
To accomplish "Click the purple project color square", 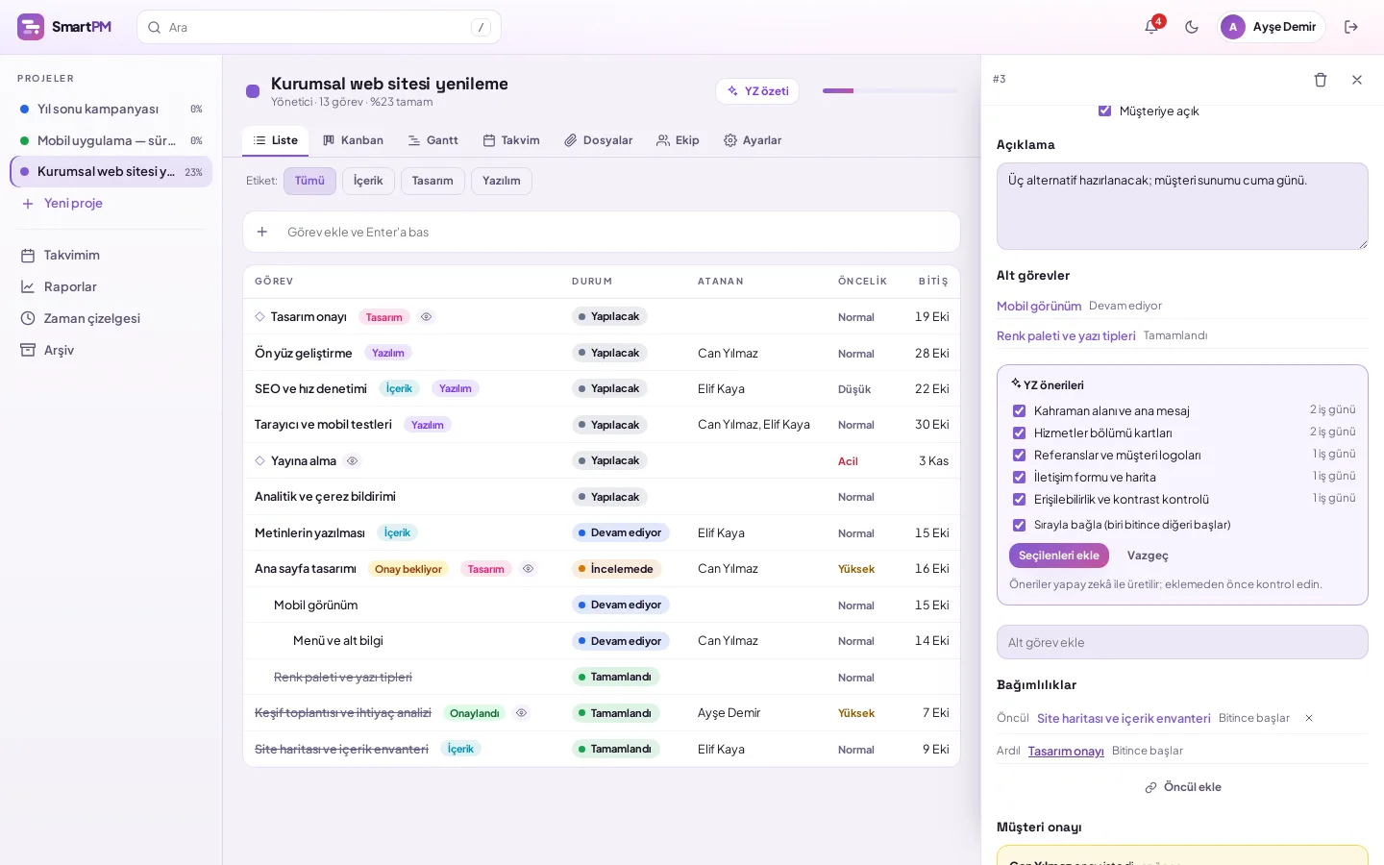I will [x=253, y=91].
